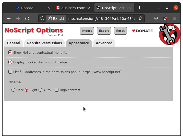
Task: Maximize the Firefox window
Action: tap(167, 8)
